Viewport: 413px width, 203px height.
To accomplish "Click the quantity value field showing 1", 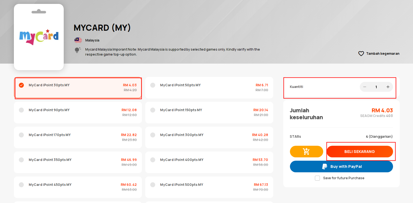I will click(x=376, y=87).
